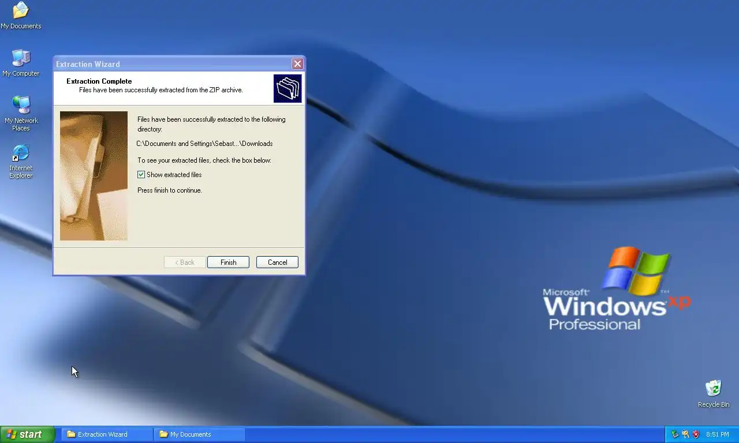
Task: Click the middle system tray icon
Action: pos(685,434)
